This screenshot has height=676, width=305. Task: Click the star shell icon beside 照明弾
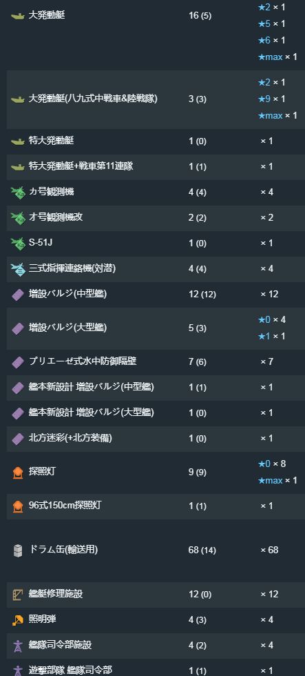coord(17,620)
